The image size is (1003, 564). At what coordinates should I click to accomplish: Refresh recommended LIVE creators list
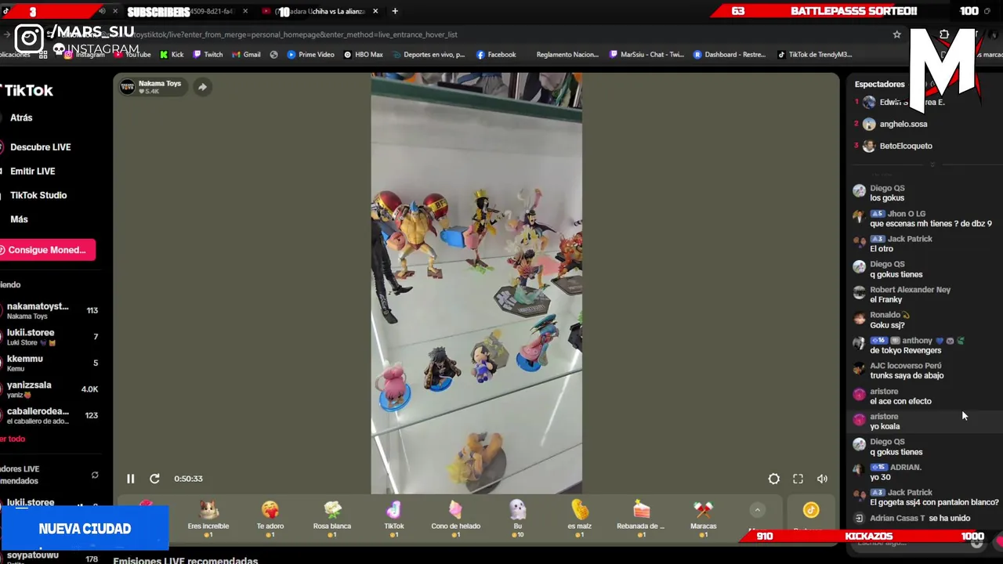click(95, 475)
